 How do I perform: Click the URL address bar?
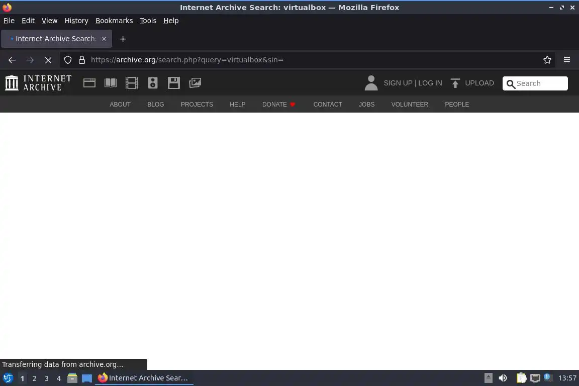pos(307,60)
